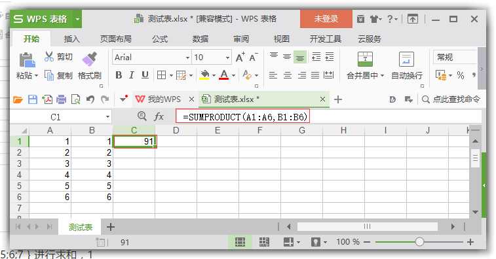Toggle bold formatting
Screen dimensions: 496x259
[119, 75]
